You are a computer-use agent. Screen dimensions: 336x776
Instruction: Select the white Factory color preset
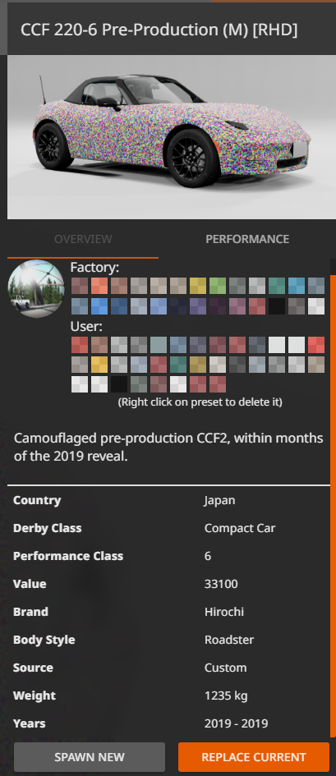point(317,305)
